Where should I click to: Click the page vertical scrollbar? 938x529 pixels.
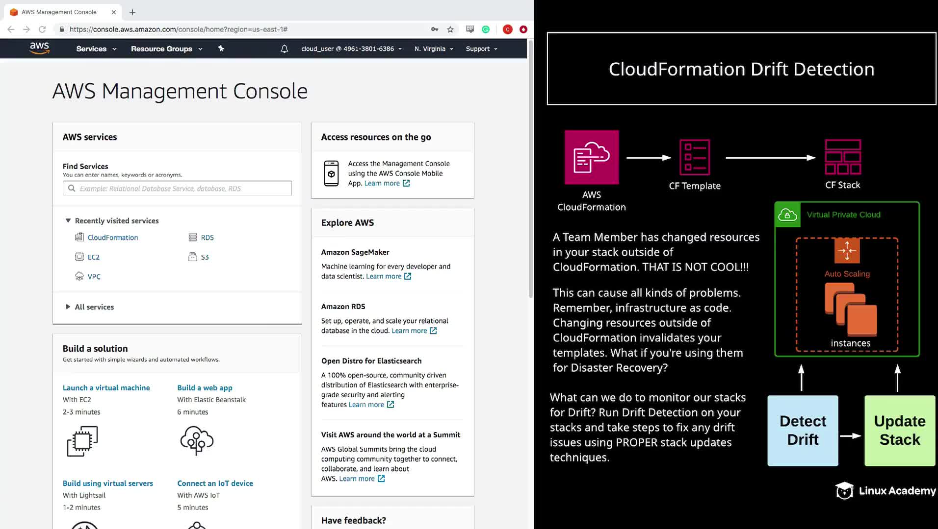[x=530, y=171]
